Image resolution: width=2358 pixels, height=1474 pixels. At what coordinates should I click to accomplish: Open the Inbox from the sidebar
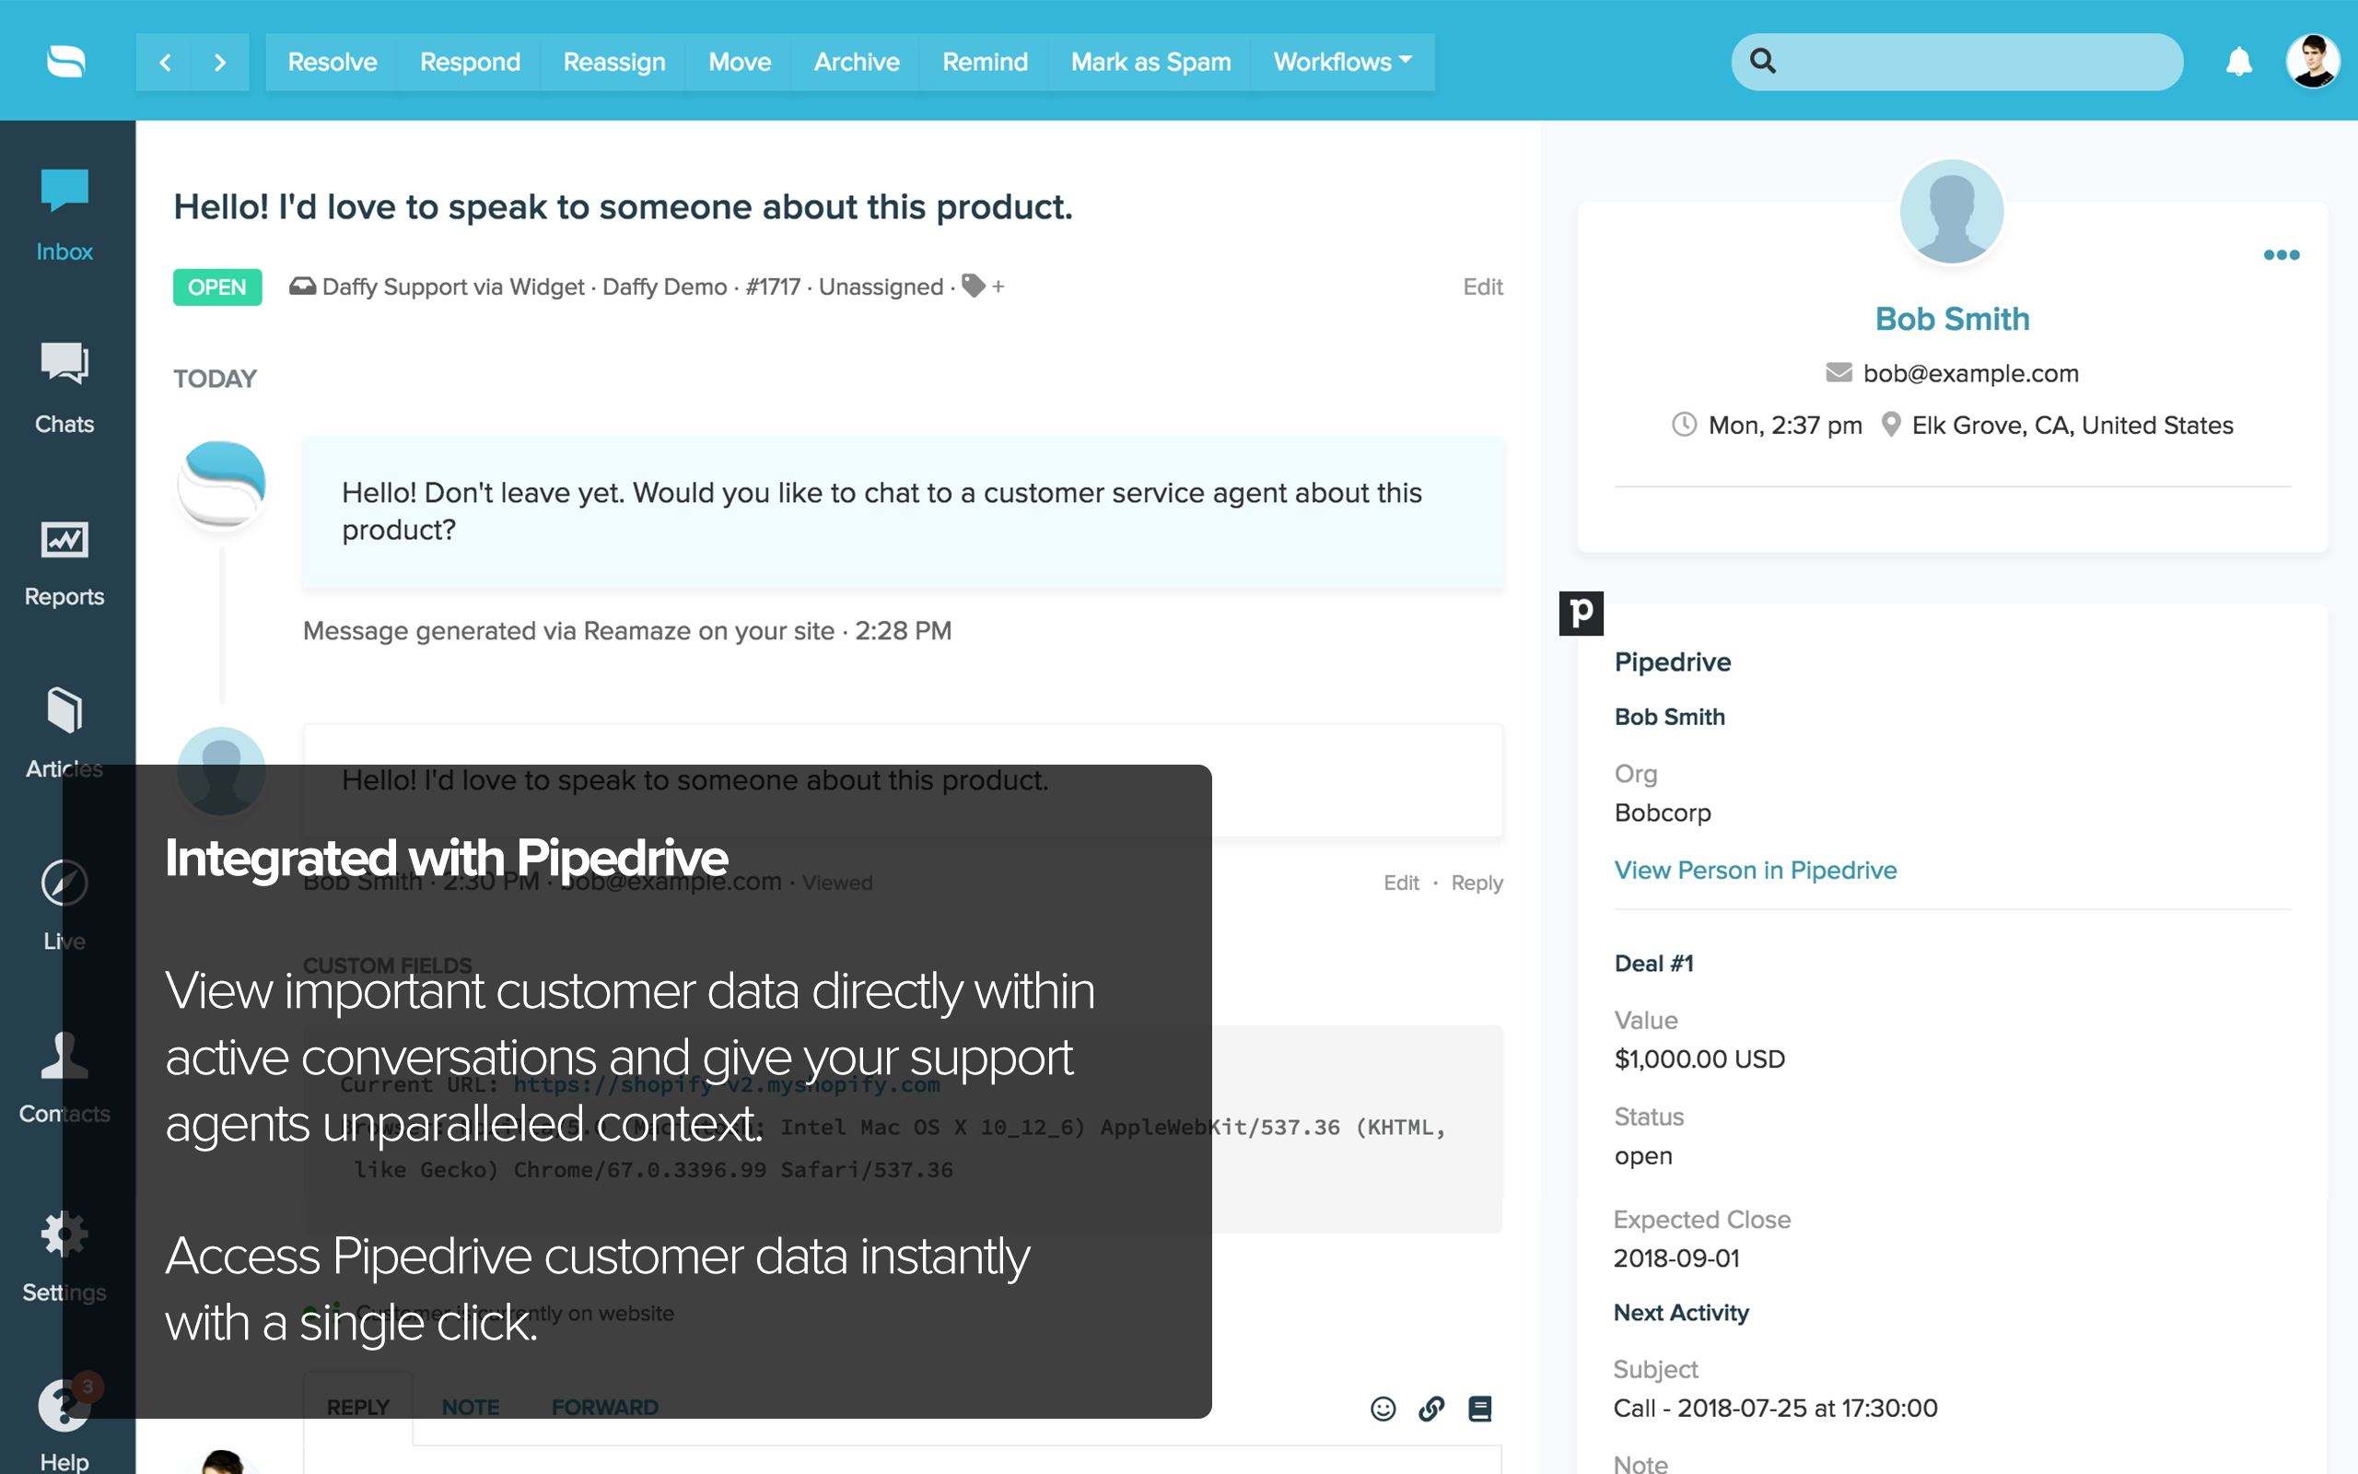(64, 215)
